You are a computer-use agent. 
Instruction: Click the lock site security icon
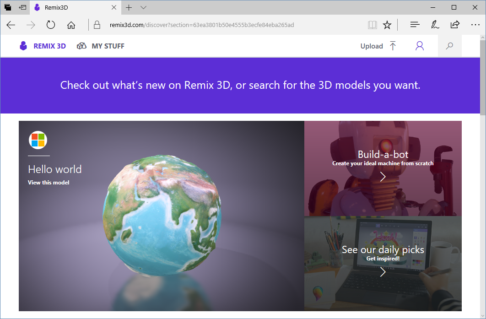(x=97, y=25)
